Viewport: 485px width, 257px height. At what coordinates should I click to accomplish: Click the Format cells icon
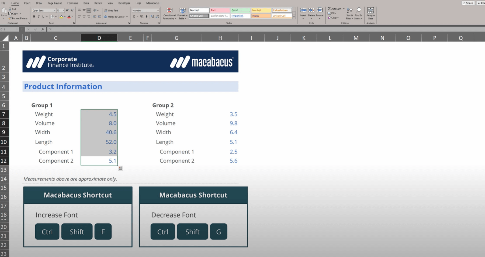320,10
